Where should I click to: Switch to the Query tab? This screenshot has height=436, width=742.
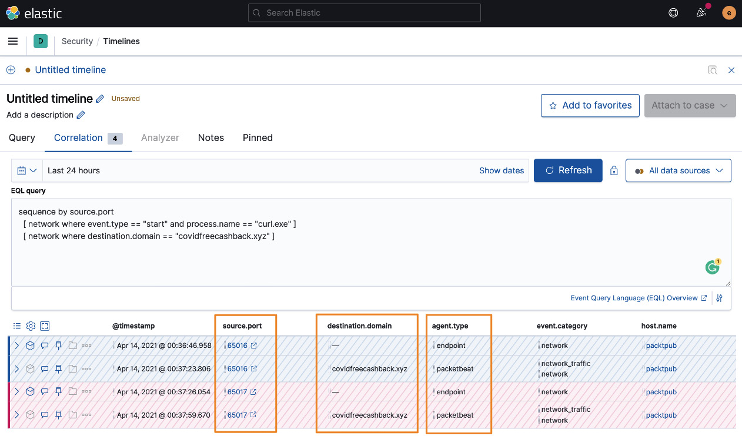[x=22, y=137]
